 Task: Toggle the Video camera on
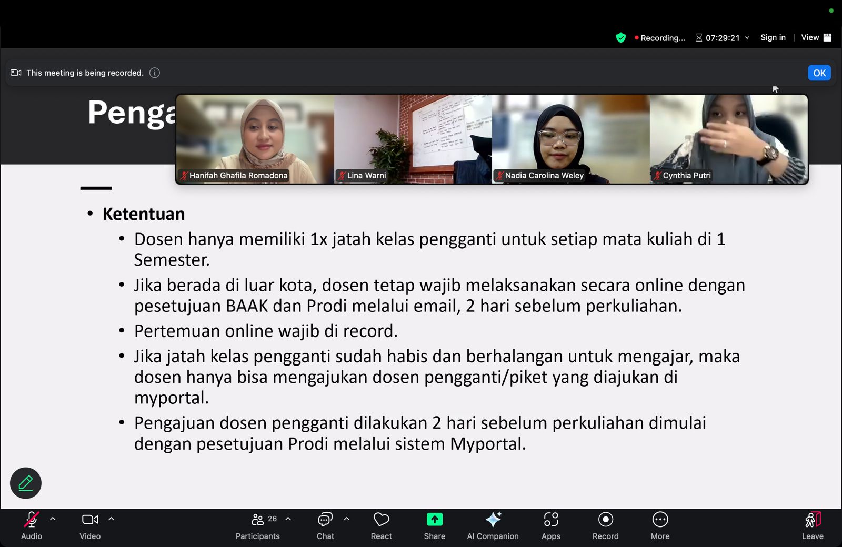tap(90, 525)
